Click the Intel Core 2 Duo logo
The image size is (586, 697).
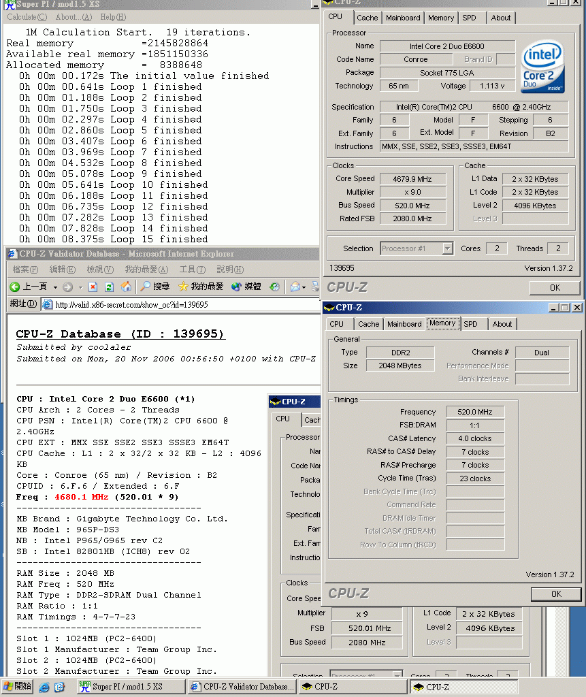[x=542, y=67]
